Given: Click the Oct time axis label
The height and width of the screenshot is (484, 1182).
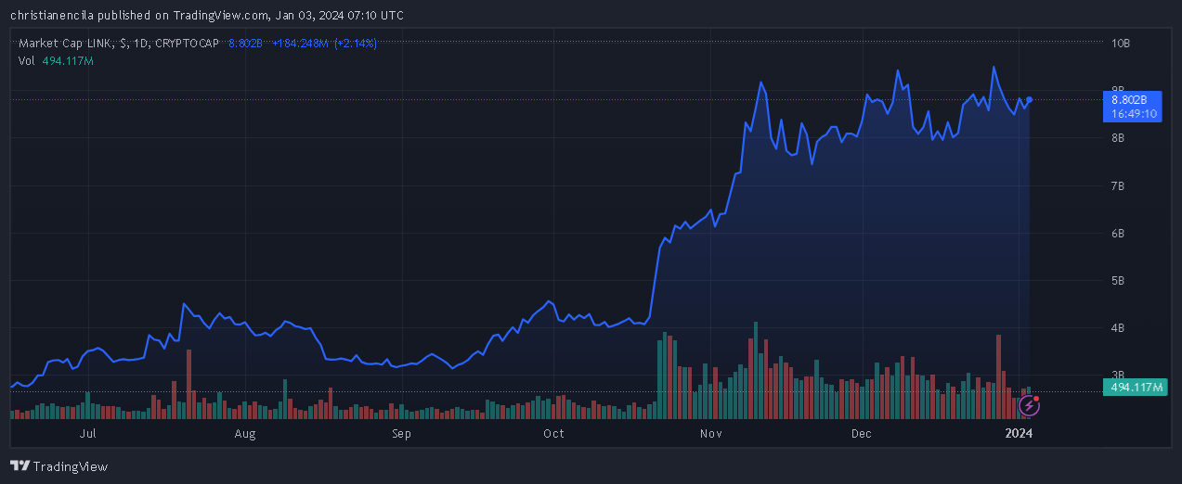Looking at the screenshot, I should (x=553, y=433).
